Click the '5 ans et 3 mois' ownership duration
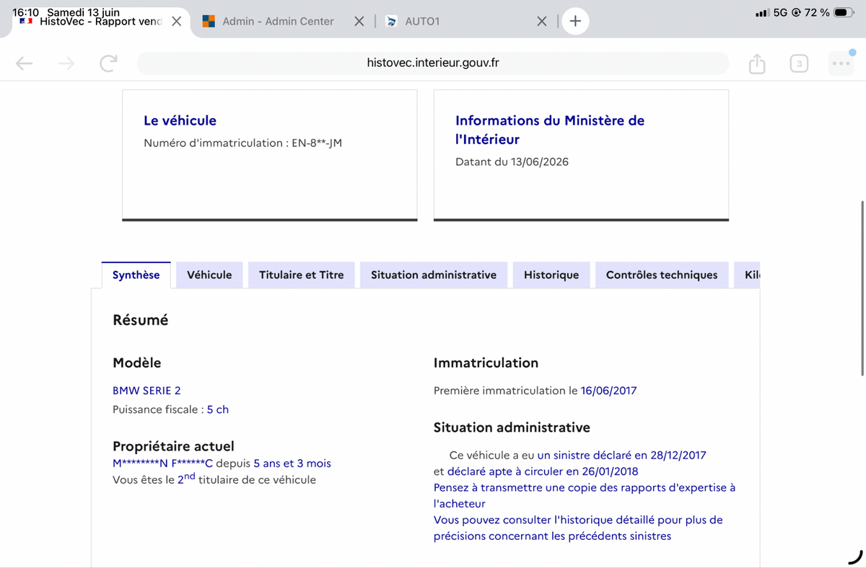866x568 pixels. click(292, 463)
